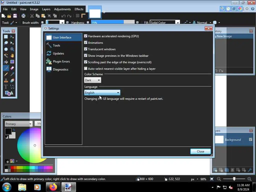Expand the Brush width dropdown arrow
Screen dimensions: 256x192
pos(62,22)
